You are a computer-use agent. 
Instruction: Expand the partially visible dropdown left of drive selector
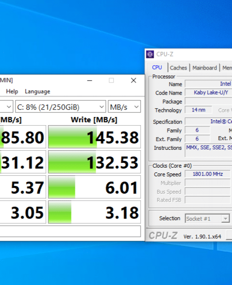click(7, 107)
